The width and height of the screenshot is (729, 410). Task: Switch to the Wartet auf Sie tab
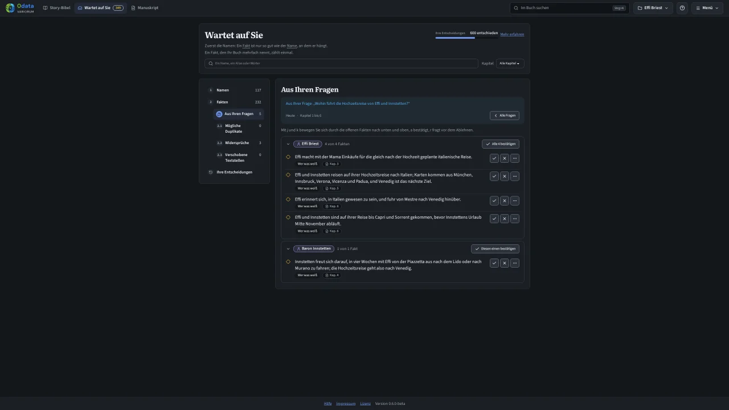point(100,8)
